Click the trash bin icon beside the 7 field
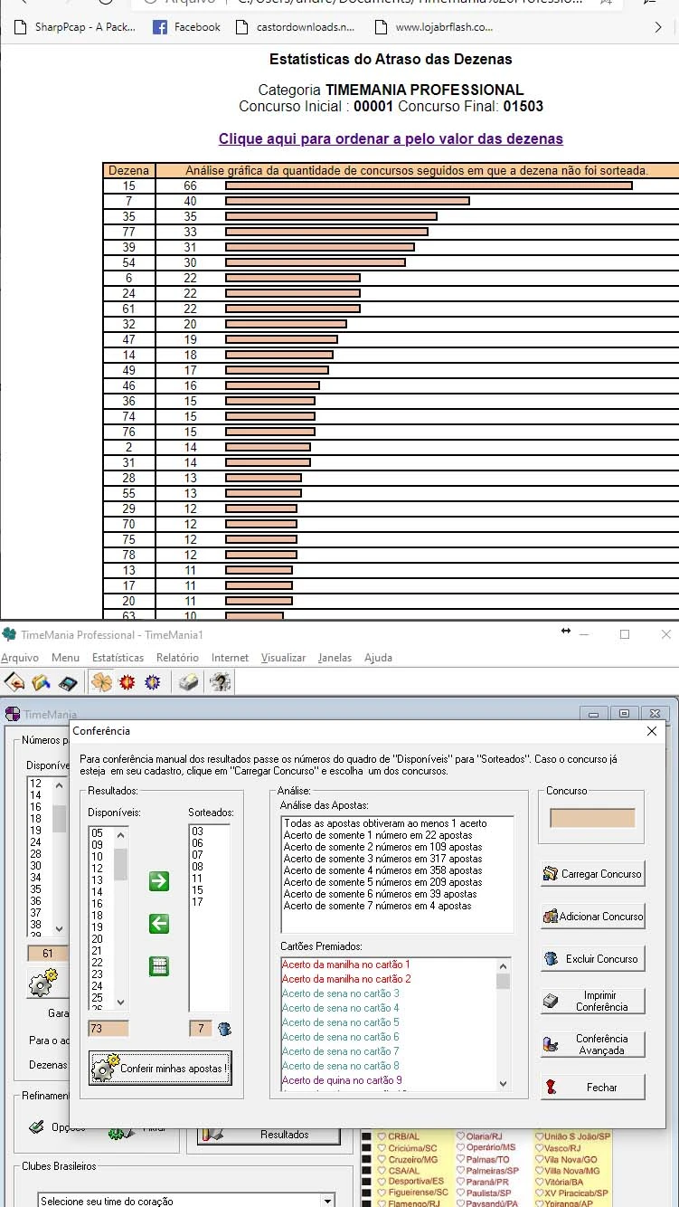 (x=225, y=1029)
